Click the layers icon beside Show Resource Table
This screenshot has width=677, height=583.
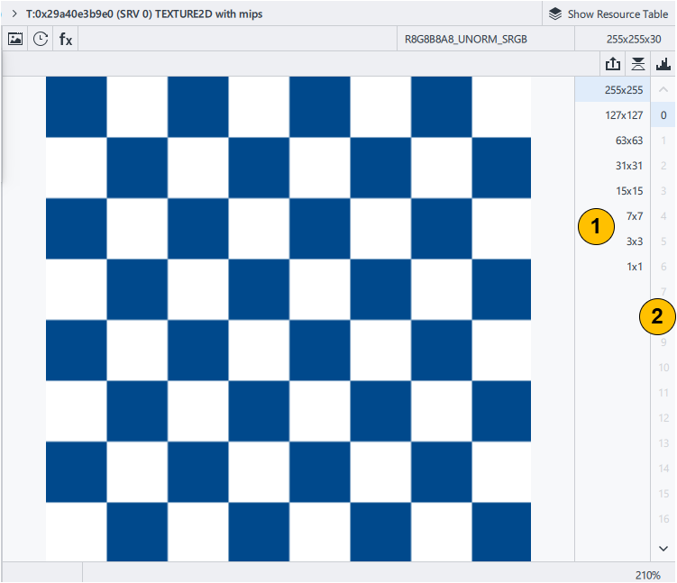(x=555, y=14)
